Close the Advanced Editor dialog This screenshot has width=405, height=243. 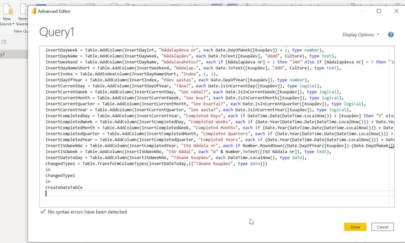(x=396, y=11)
